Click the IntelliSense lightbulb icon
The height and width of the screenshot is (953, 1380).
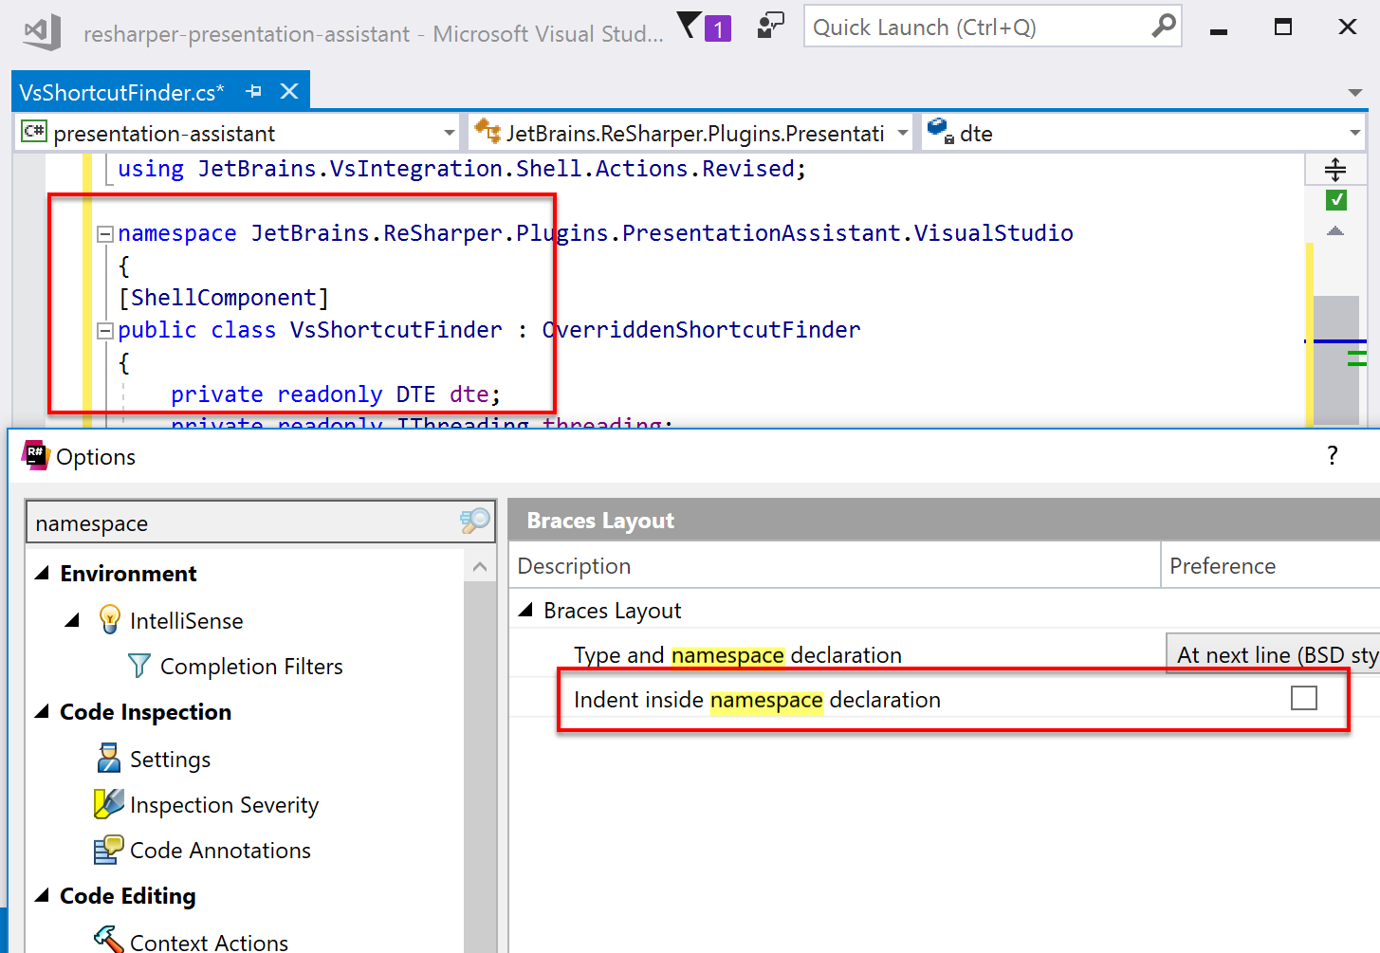[110, 619]
